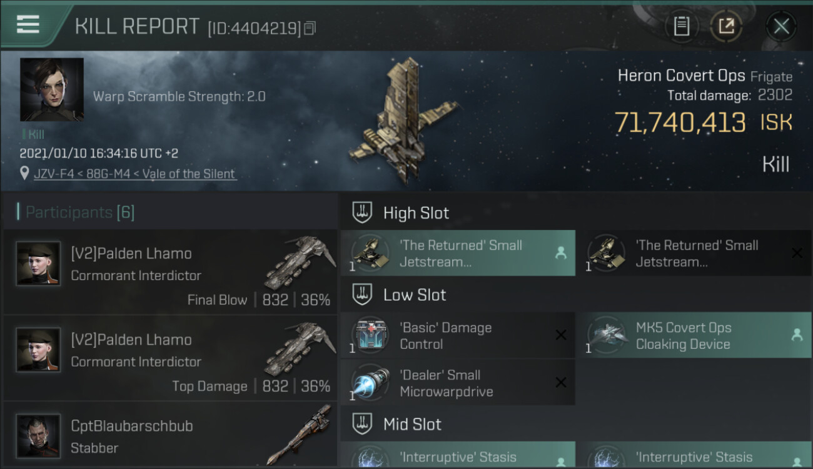Select the first 'The Returned' Small Jetstream module
Screen dimensions: 813x469
coord(458,253)
